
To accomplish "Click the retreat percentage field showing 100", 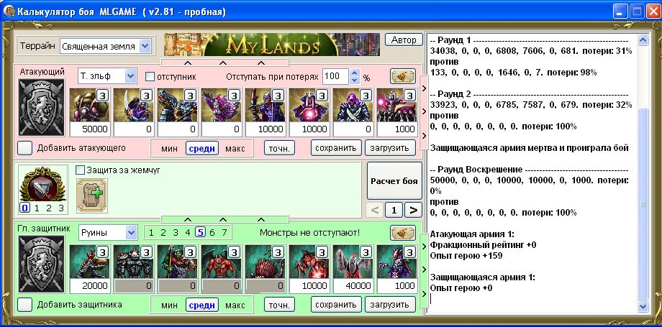I will tap(336, 76).
